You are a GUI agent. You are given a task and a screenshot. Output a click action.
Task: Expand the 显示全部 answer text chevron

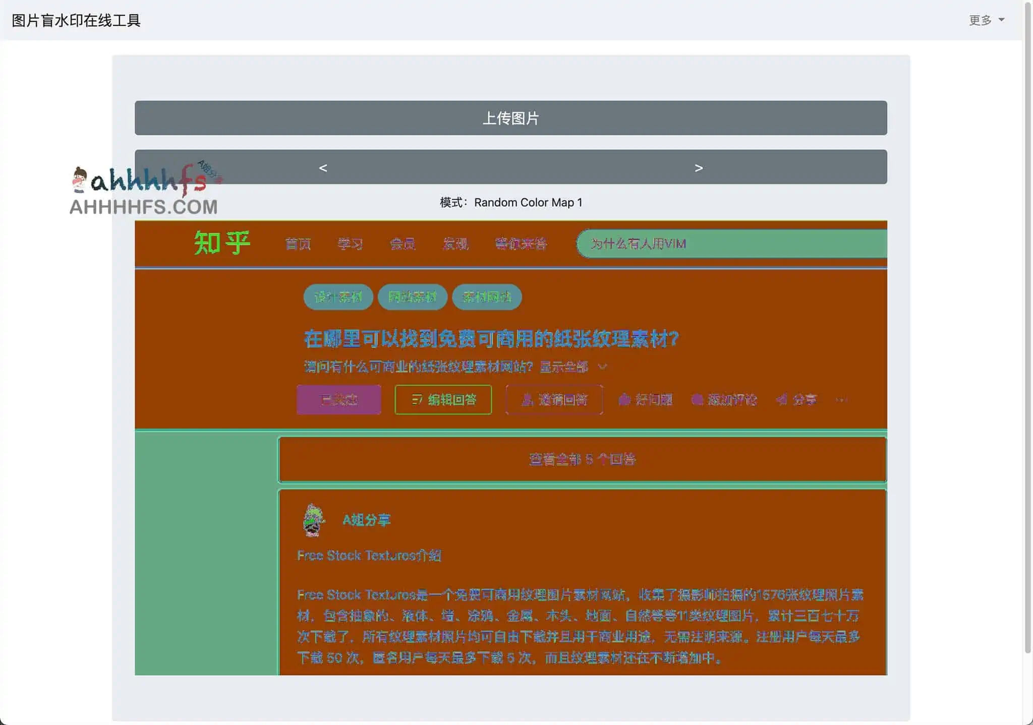603,367
